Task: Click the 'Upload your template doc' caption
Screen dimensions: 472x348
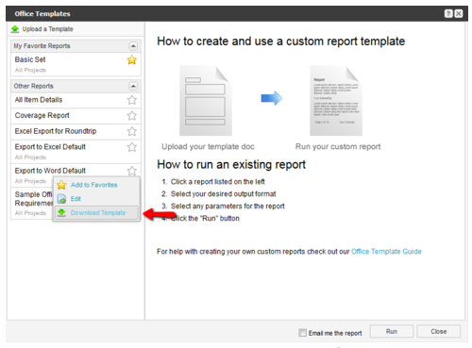Action: (208, 146)
